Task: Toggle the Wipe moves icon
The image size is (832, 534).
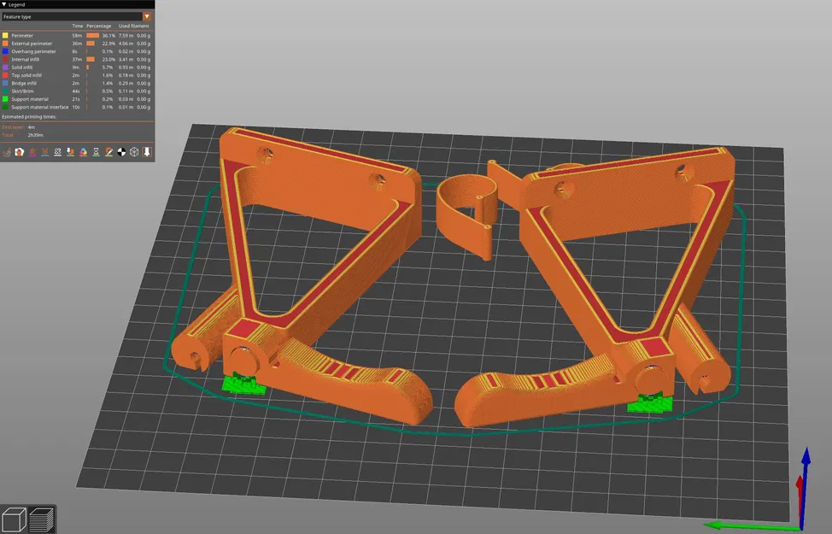Action: click(x=20, y=152)
